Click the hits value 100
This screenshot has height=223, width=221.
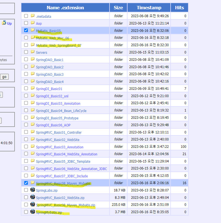[x=184, y=147]
